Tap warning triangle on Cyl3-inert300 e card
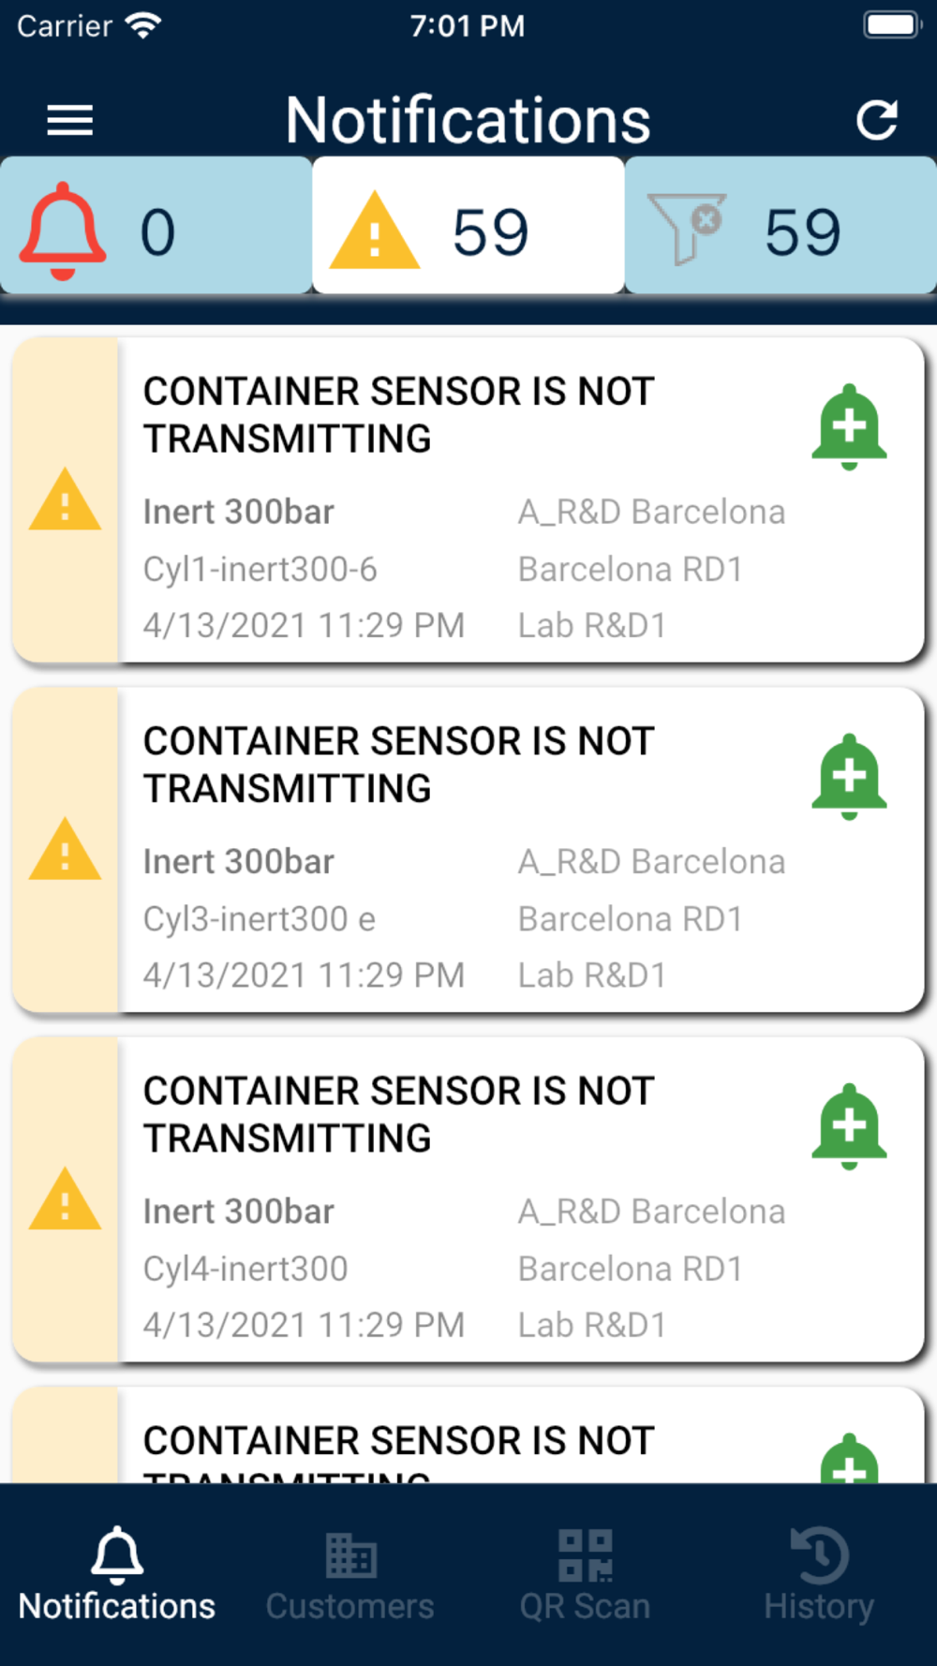This screenshot has height=1666, width=937. coord(65,850)
